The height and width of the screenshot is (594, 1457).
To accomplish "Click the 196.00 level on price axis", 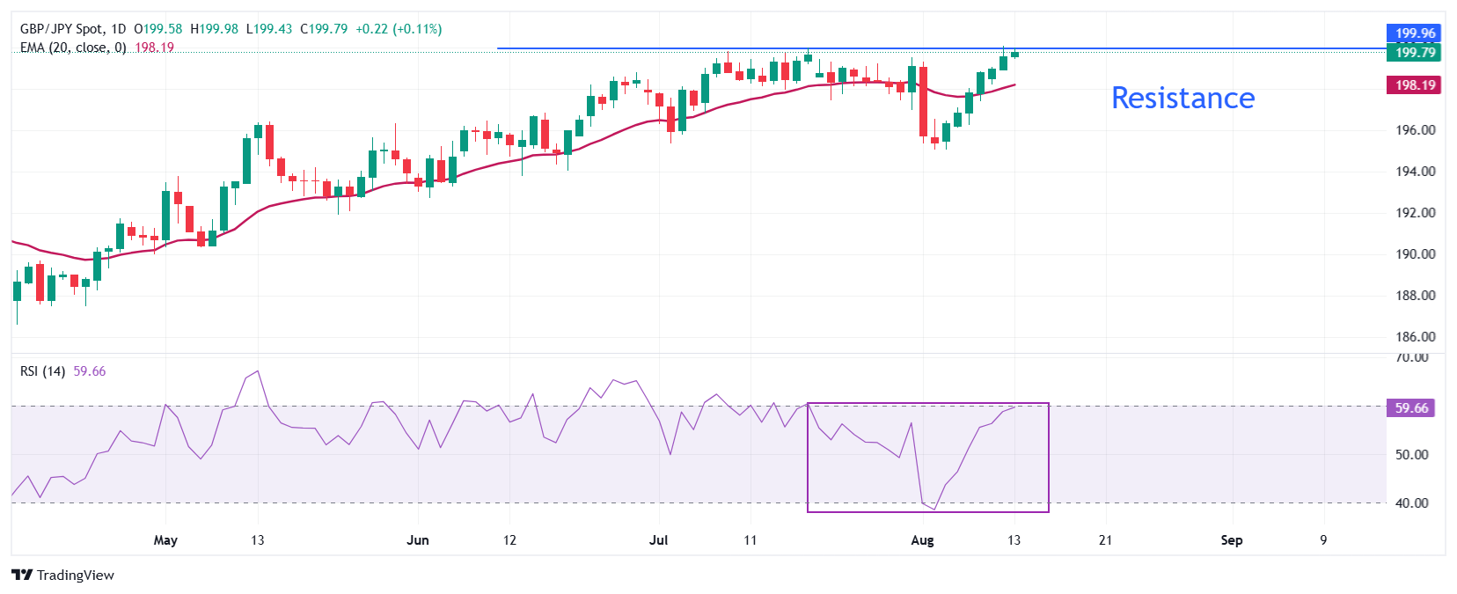I will pos(1415,130).
